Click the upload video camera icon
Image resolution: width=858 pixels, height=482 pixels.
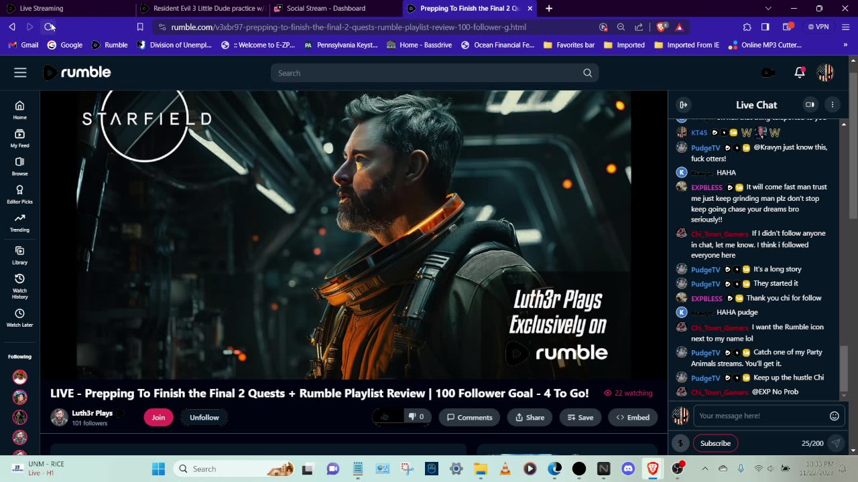click(768, 73)
